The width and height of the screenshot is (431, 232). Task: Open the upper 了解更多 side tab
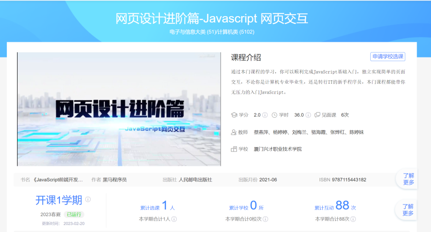point(408,179)
